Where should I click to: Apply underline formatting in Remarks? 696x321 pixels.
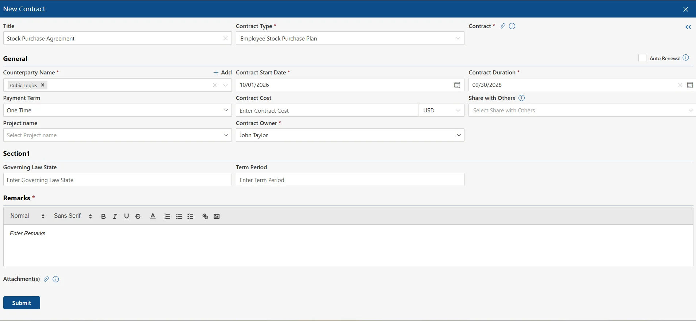pyautogui.click(x=127, y=216)
